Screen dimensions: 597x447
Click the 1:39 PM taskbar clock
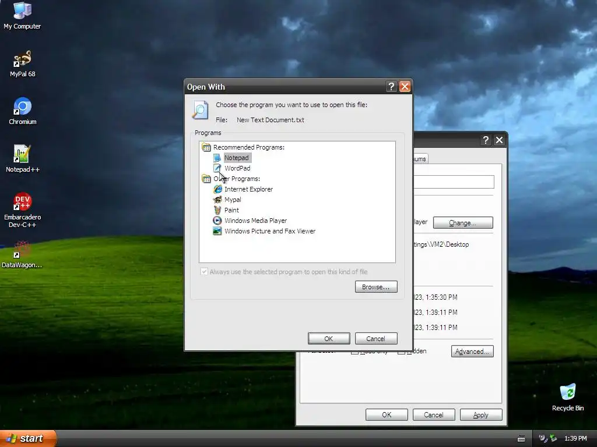point(575,438)
